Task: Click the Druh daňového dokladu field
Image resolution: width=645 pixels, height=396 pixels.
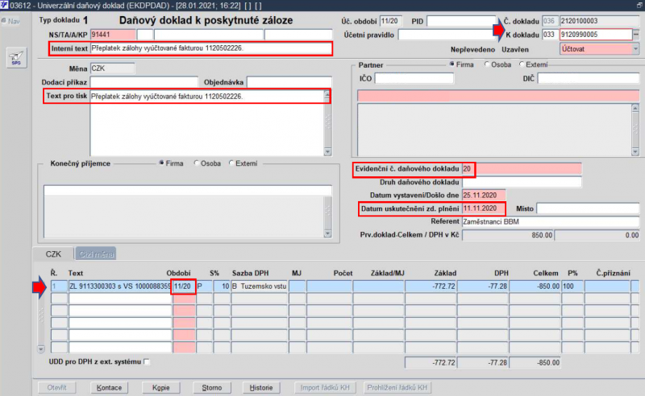Action: pos(522,182)
